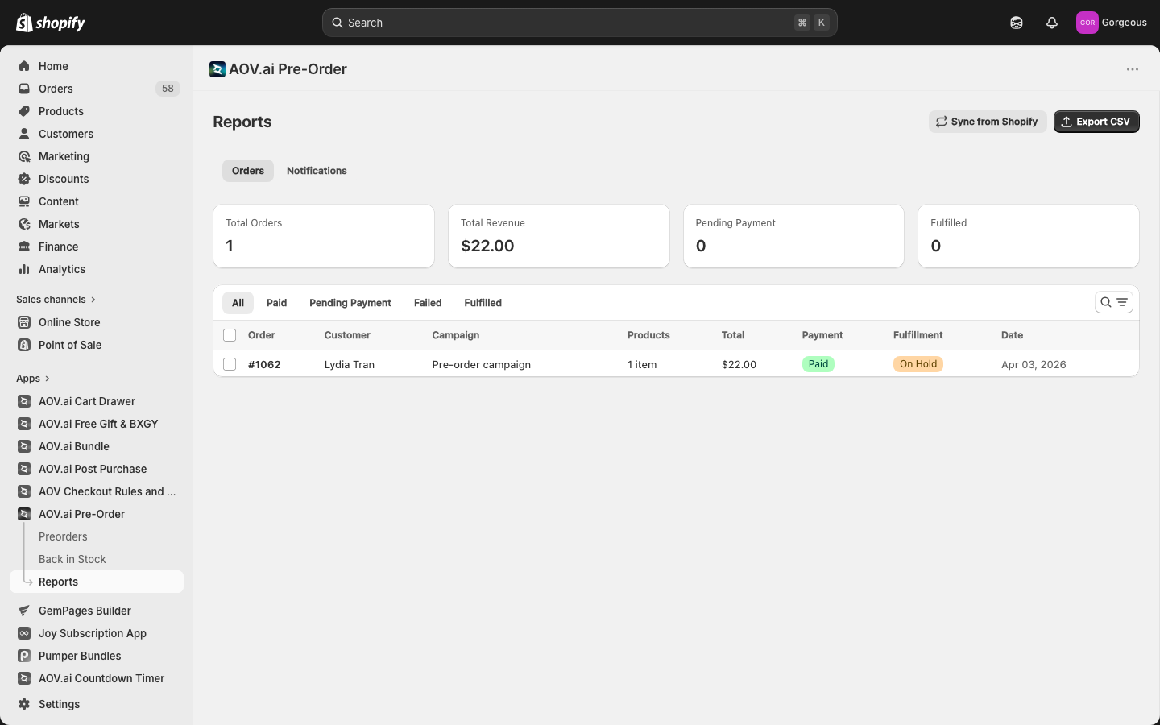Click the Pumper Bundles app icon
1160x725 pixels.
24,656
